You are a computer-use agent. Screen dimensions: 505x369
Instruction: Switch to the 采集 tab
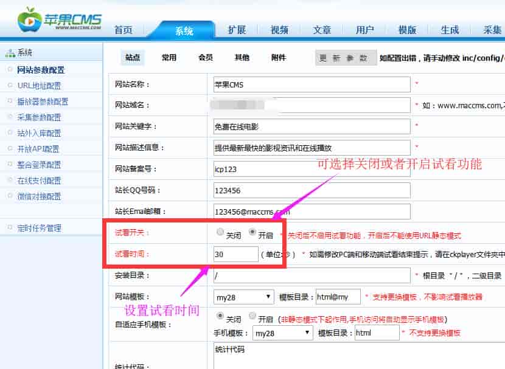point(492,28)
